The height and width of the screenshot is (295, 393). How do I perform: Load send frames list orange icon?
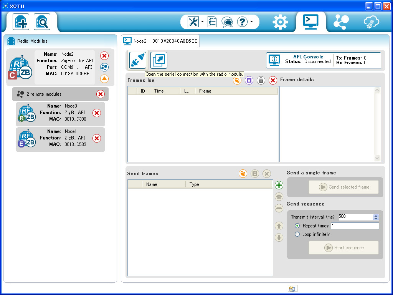click(x=243, y=174)
